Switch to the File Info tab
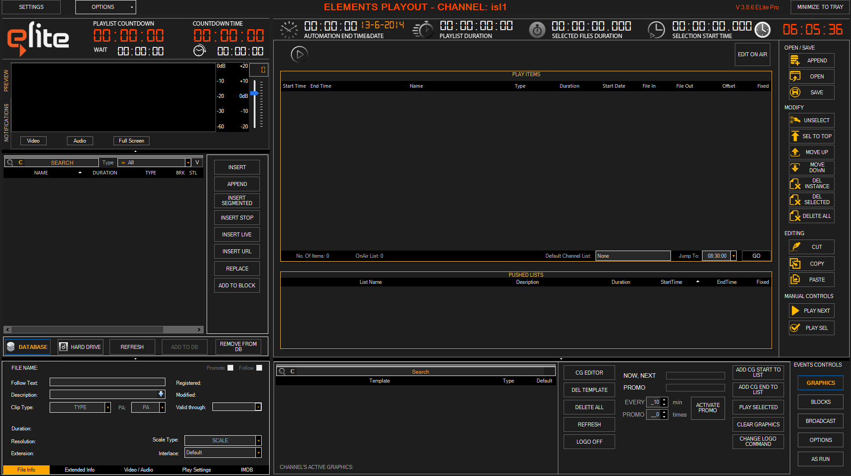851x476 pixels. [x=26, y=470]
